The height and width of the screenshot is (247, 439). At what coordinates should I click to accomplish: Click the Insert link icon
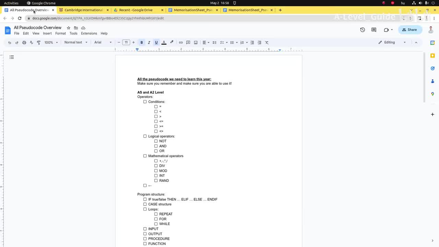181,43
